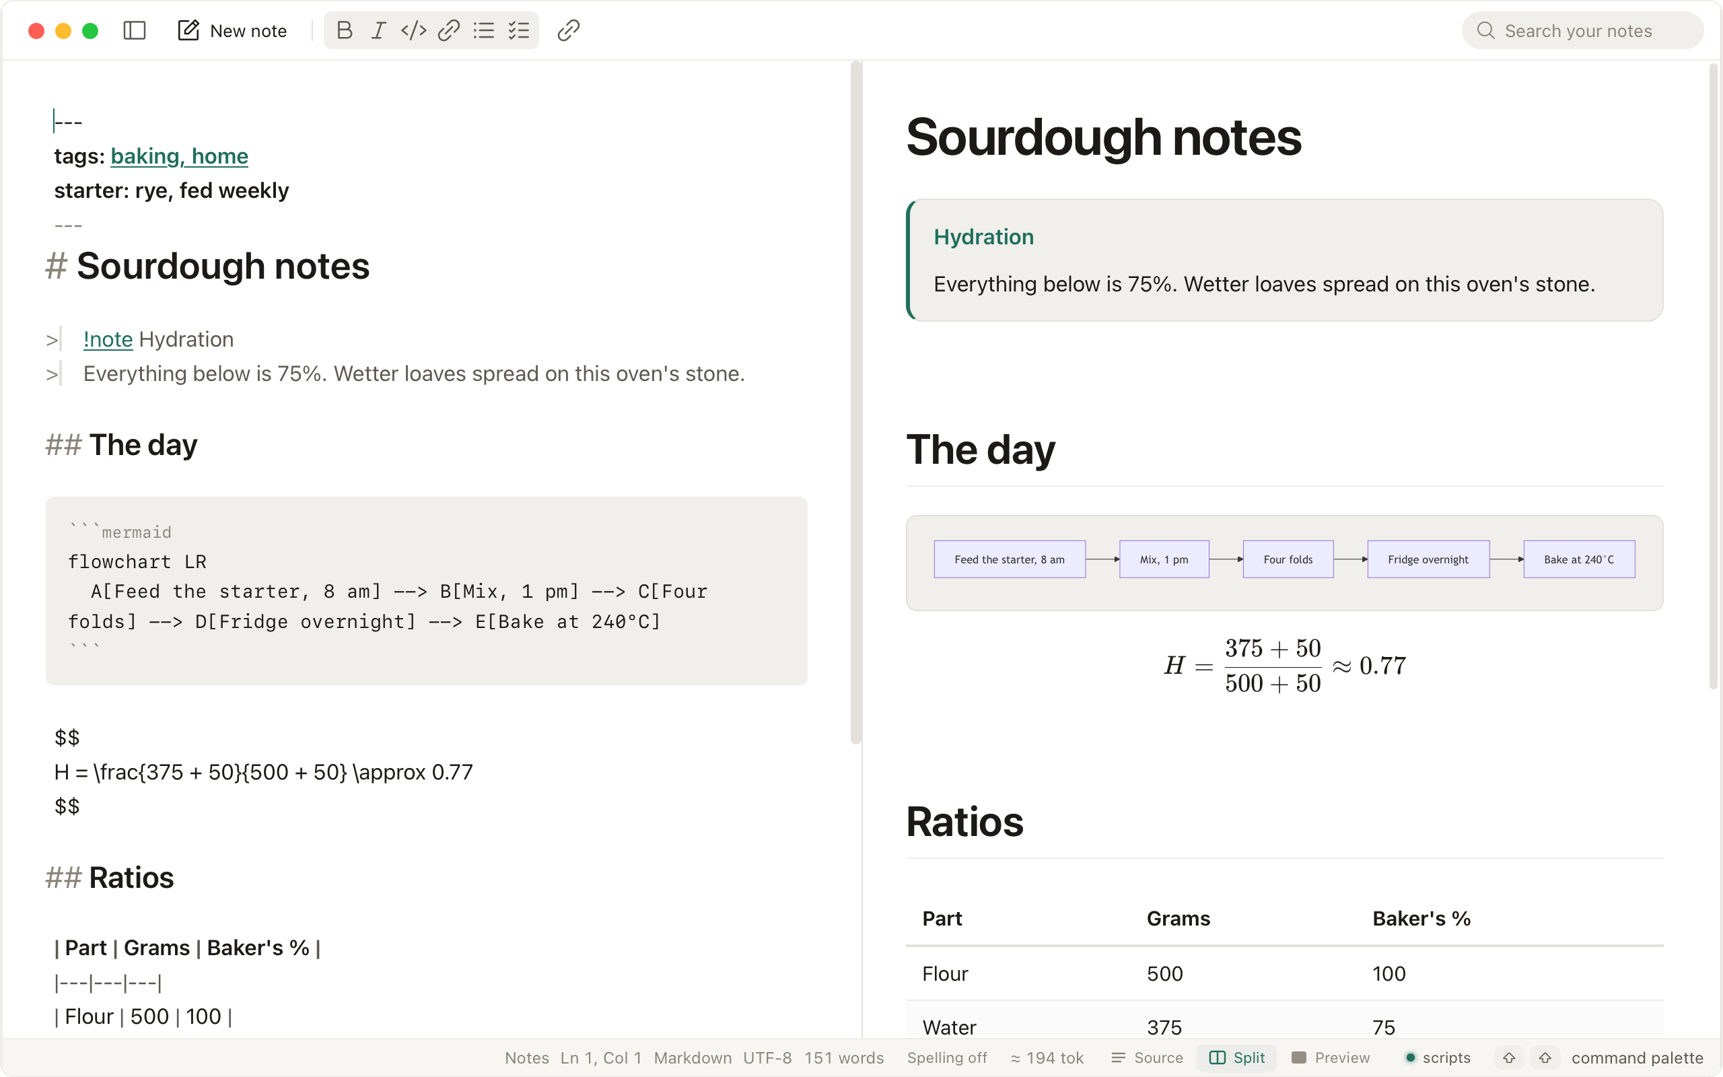Open the command palette
The height and width of the screenshot is (1077, 1723).
[x=1637, y=1057]
